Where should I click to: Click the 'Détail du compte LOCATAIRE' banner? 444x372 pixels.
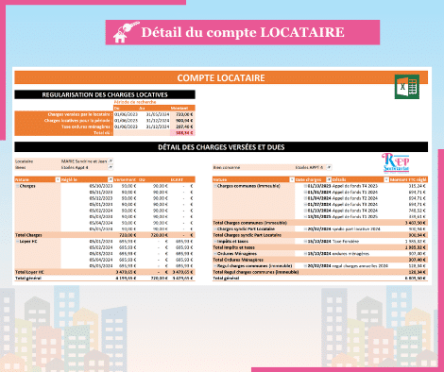pos(243,32)
